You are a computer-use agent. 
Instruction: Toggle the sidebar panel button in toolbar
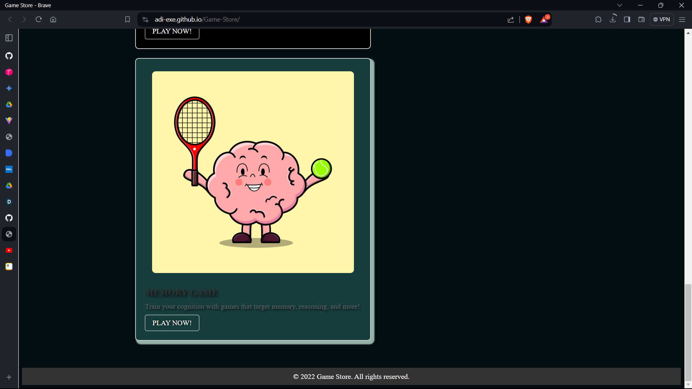point(627,19)
